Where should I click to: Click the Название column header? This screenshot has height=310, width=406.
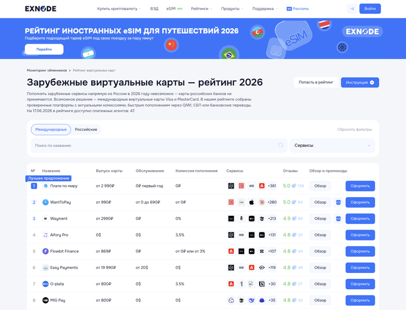click(x=51, y=171)
